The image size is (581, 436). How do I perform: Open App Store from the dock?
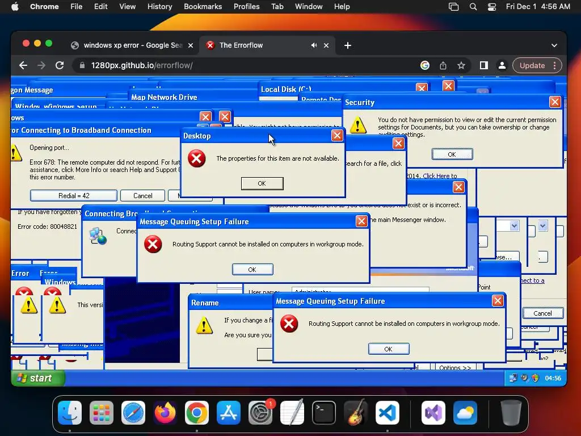click(x=229, y=413)
